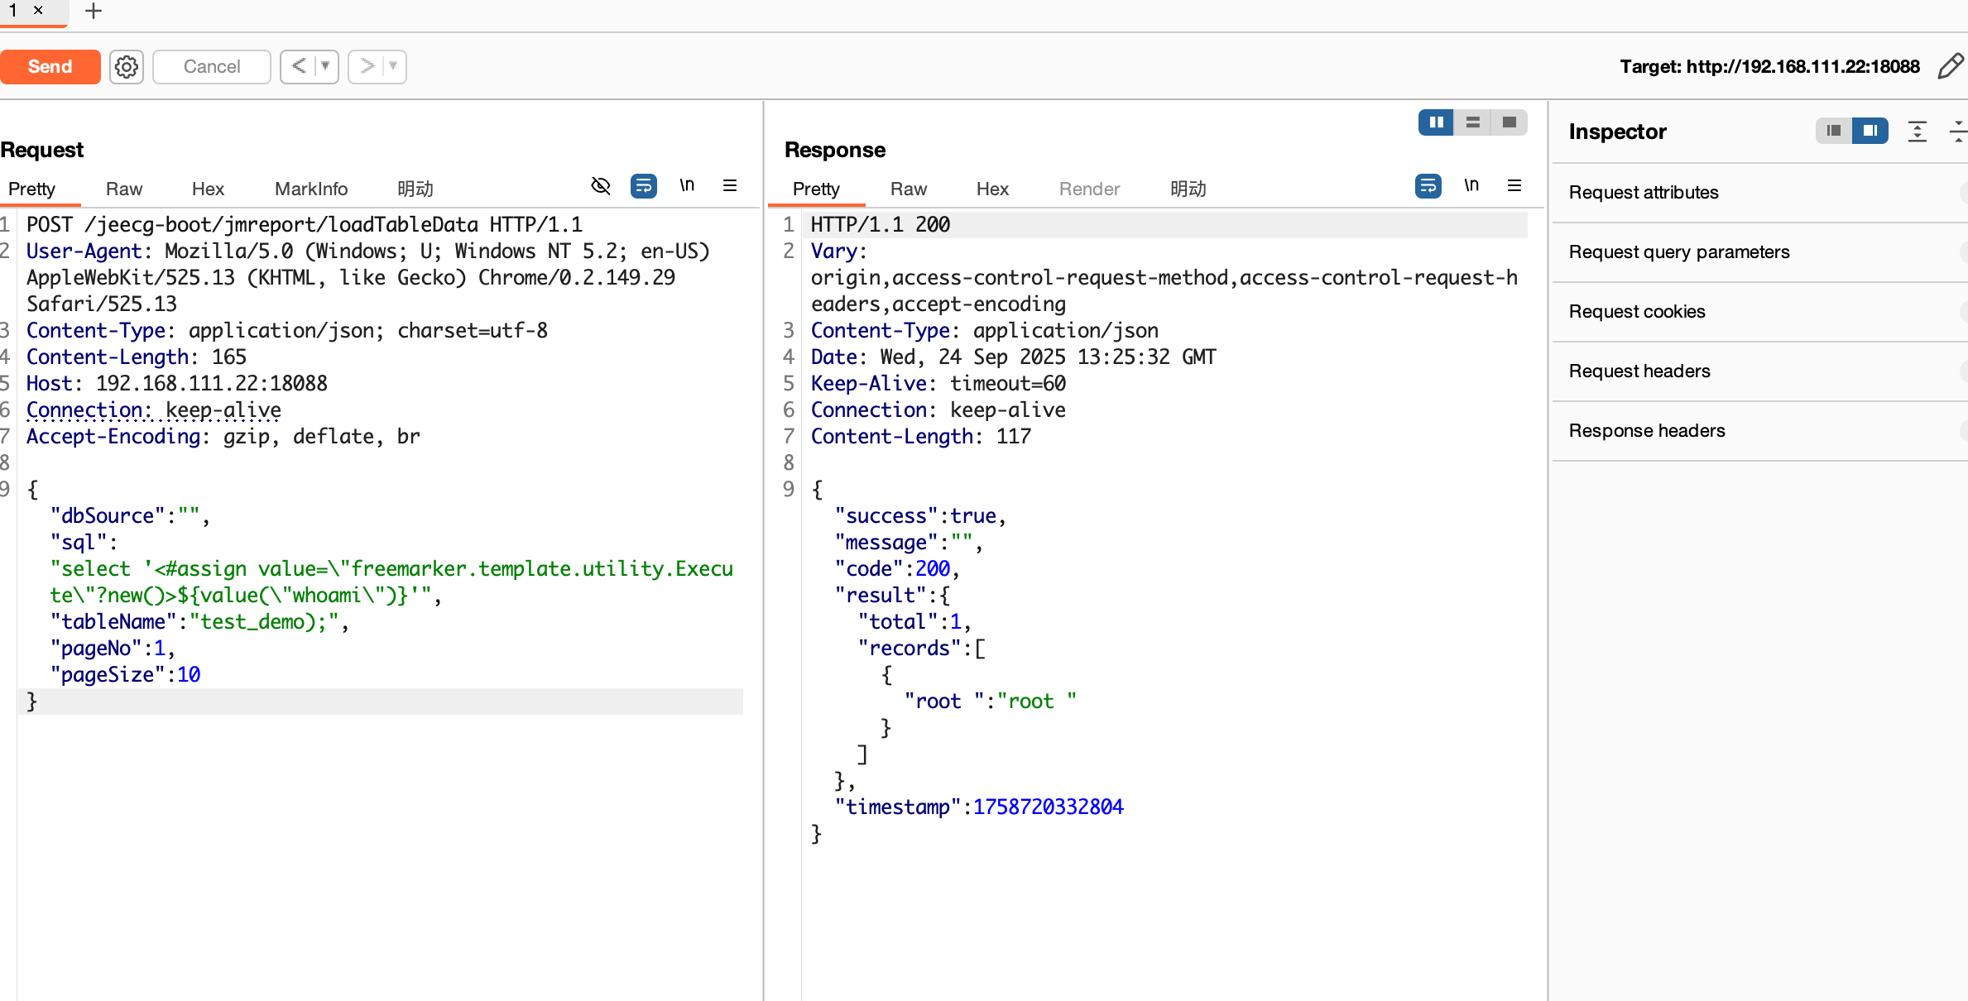Add new Repeater tab with plus
The height and width of the screenshot is (1001, 1968).
point(94,12)
